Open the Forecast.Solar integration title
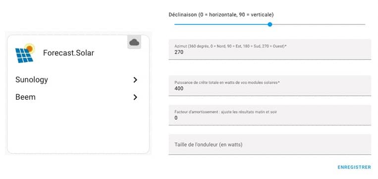This screenshot has width=378, height=179. tap(68, 53)
